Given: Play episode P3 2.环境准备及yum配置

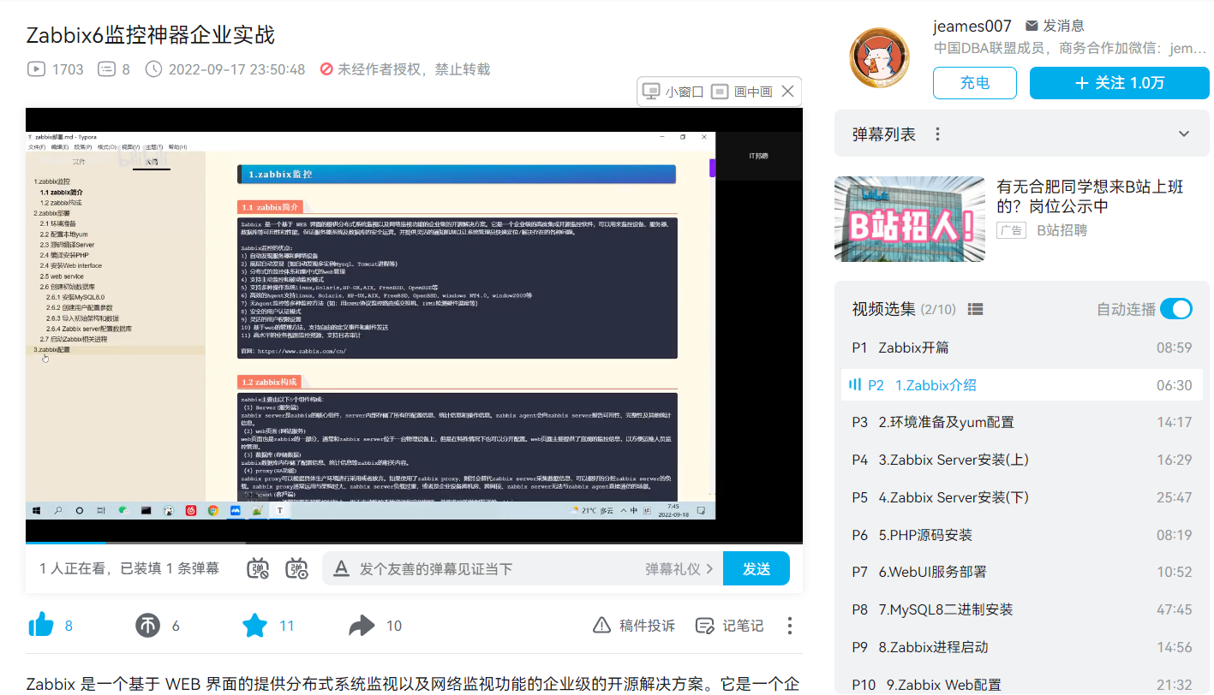Looking at the screenshot, I should (1021, 422).
